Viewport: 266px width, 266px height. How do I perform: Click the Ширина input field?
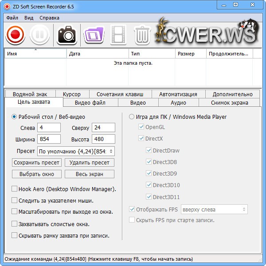[49, 140]
